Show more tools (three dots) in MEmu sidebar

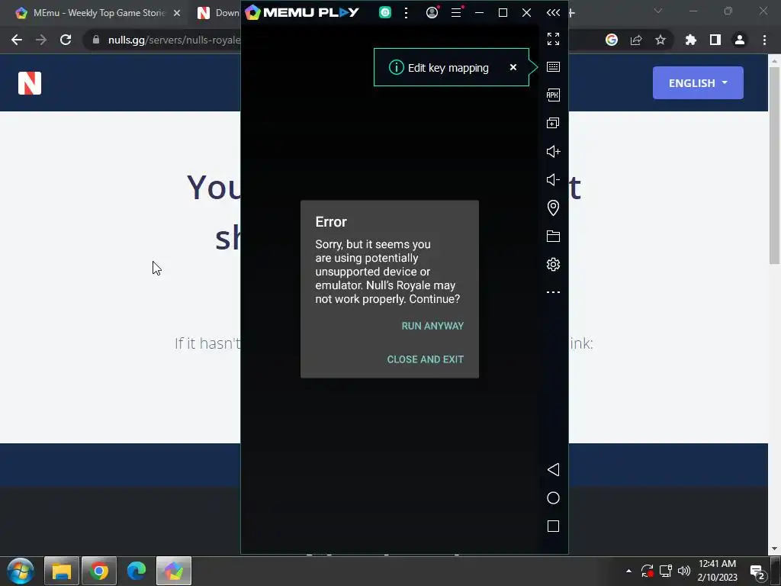coord(553,292)
